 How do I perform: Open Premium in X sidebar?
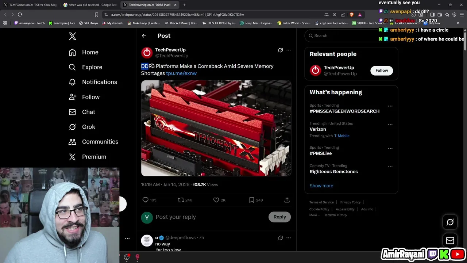pyautogui.click(x=87, y=157)
